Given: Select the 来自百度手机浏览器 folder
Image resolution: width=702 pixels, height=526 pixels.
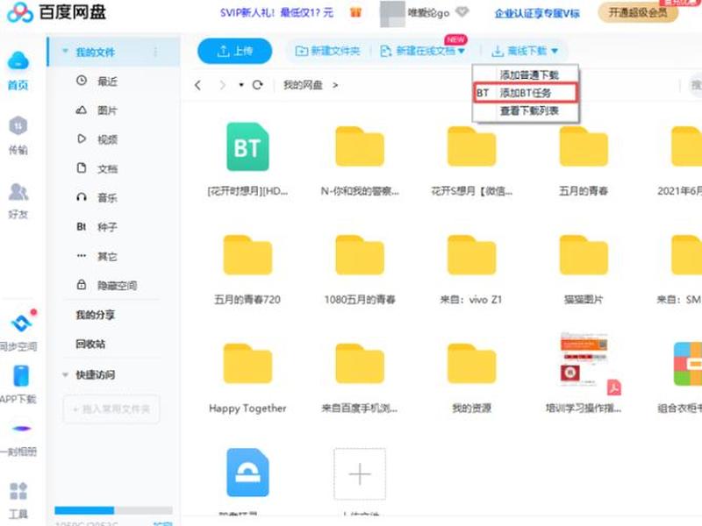Looking at the screenshot, I should click(360, 364).
